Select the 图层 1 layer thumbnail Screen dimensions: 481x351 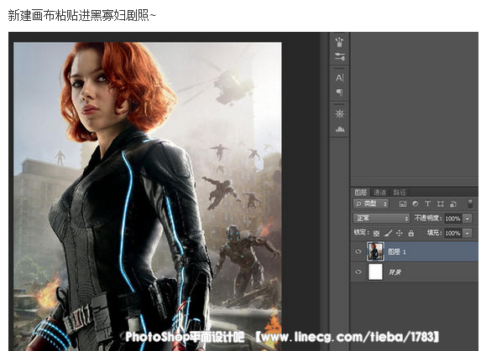[375, 251]
